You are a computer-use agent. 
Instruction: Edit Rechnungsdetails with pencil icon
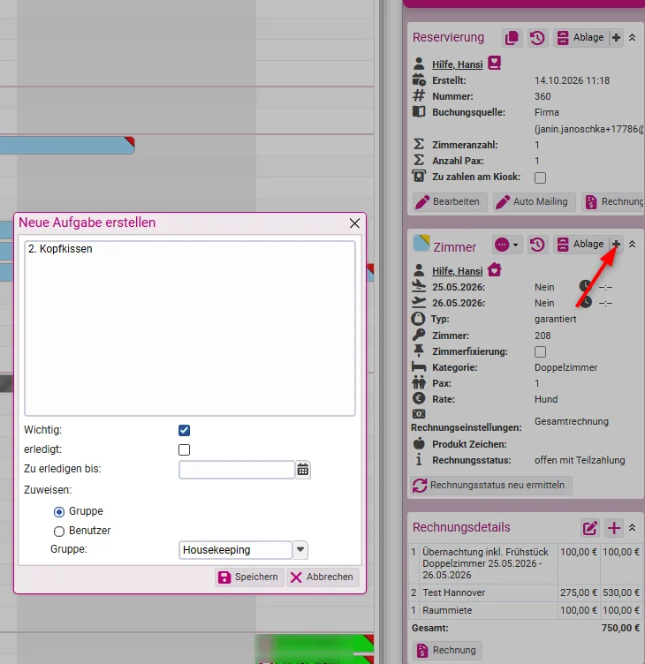(x=590, y=528)
